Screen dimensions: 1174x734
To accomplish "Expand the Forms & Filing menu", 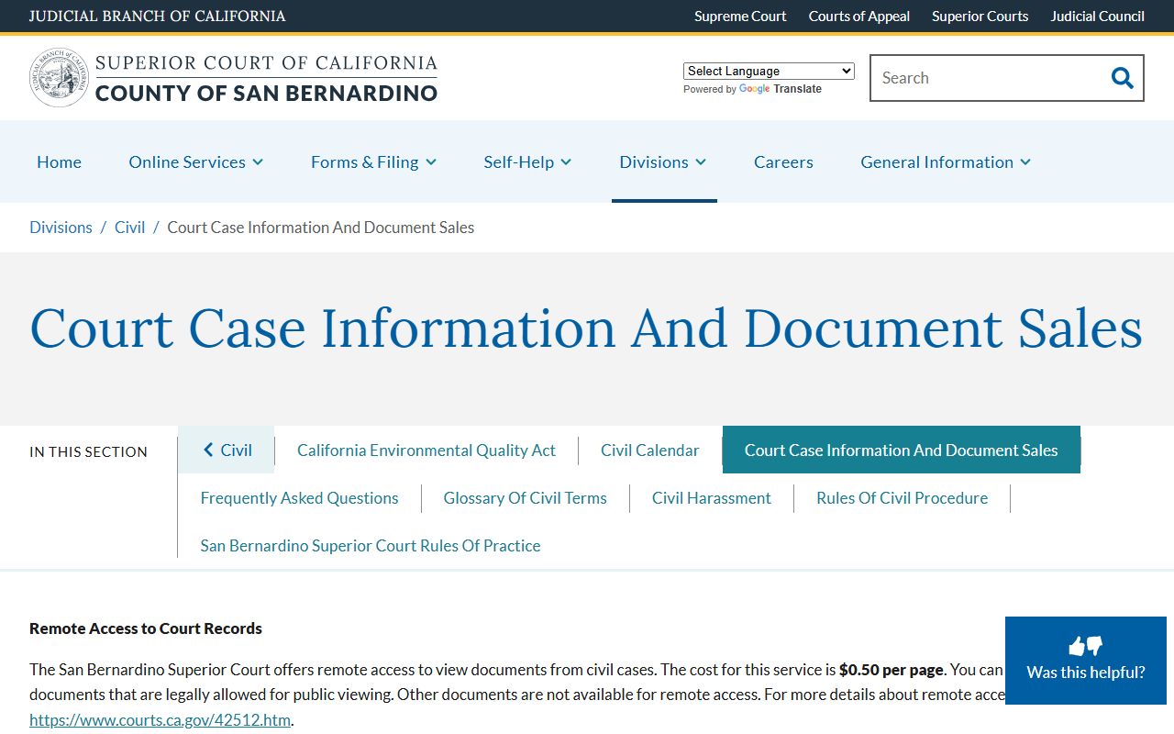I will (x=373, y=161).
